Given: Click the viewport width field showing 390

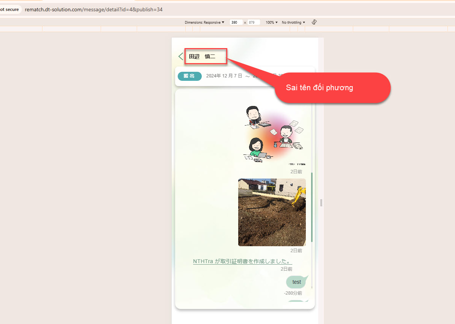Looking at the screenshot, I should click(236, 23).
